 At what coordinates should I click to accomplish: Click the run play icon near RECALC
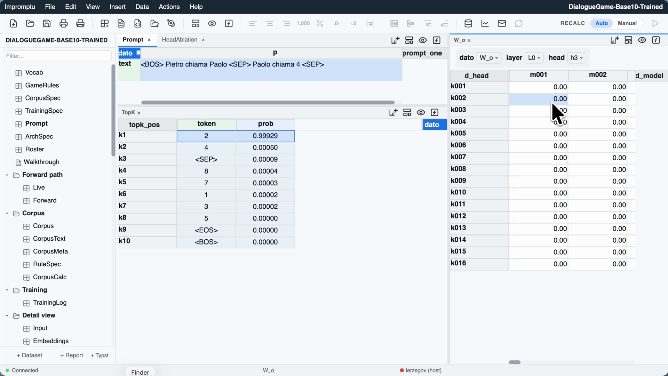(655, 23)
